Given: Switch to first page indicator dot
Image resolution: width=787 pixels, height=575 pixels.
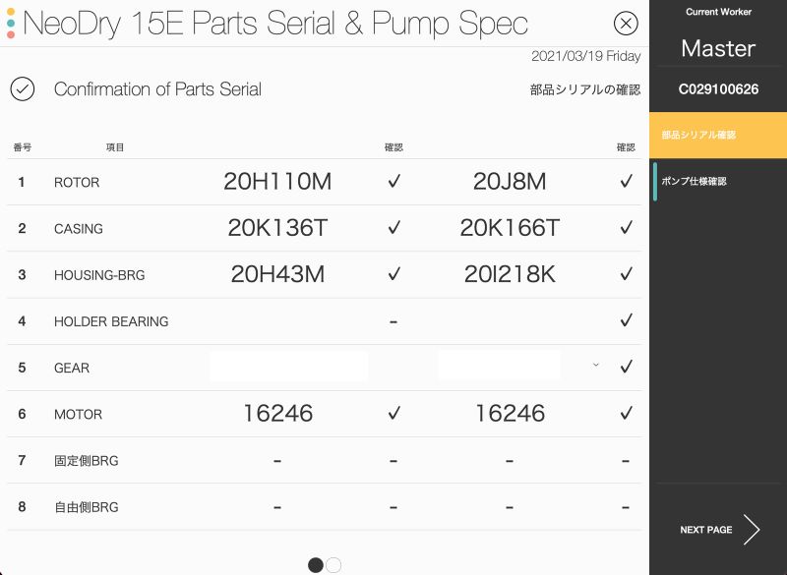Looking at the screenshot, I should pos(315,565).
